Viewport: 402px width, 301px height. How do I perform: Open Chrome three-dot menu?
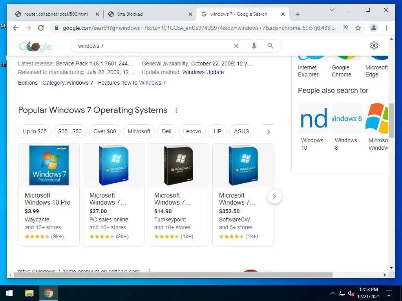click(386, 28)
